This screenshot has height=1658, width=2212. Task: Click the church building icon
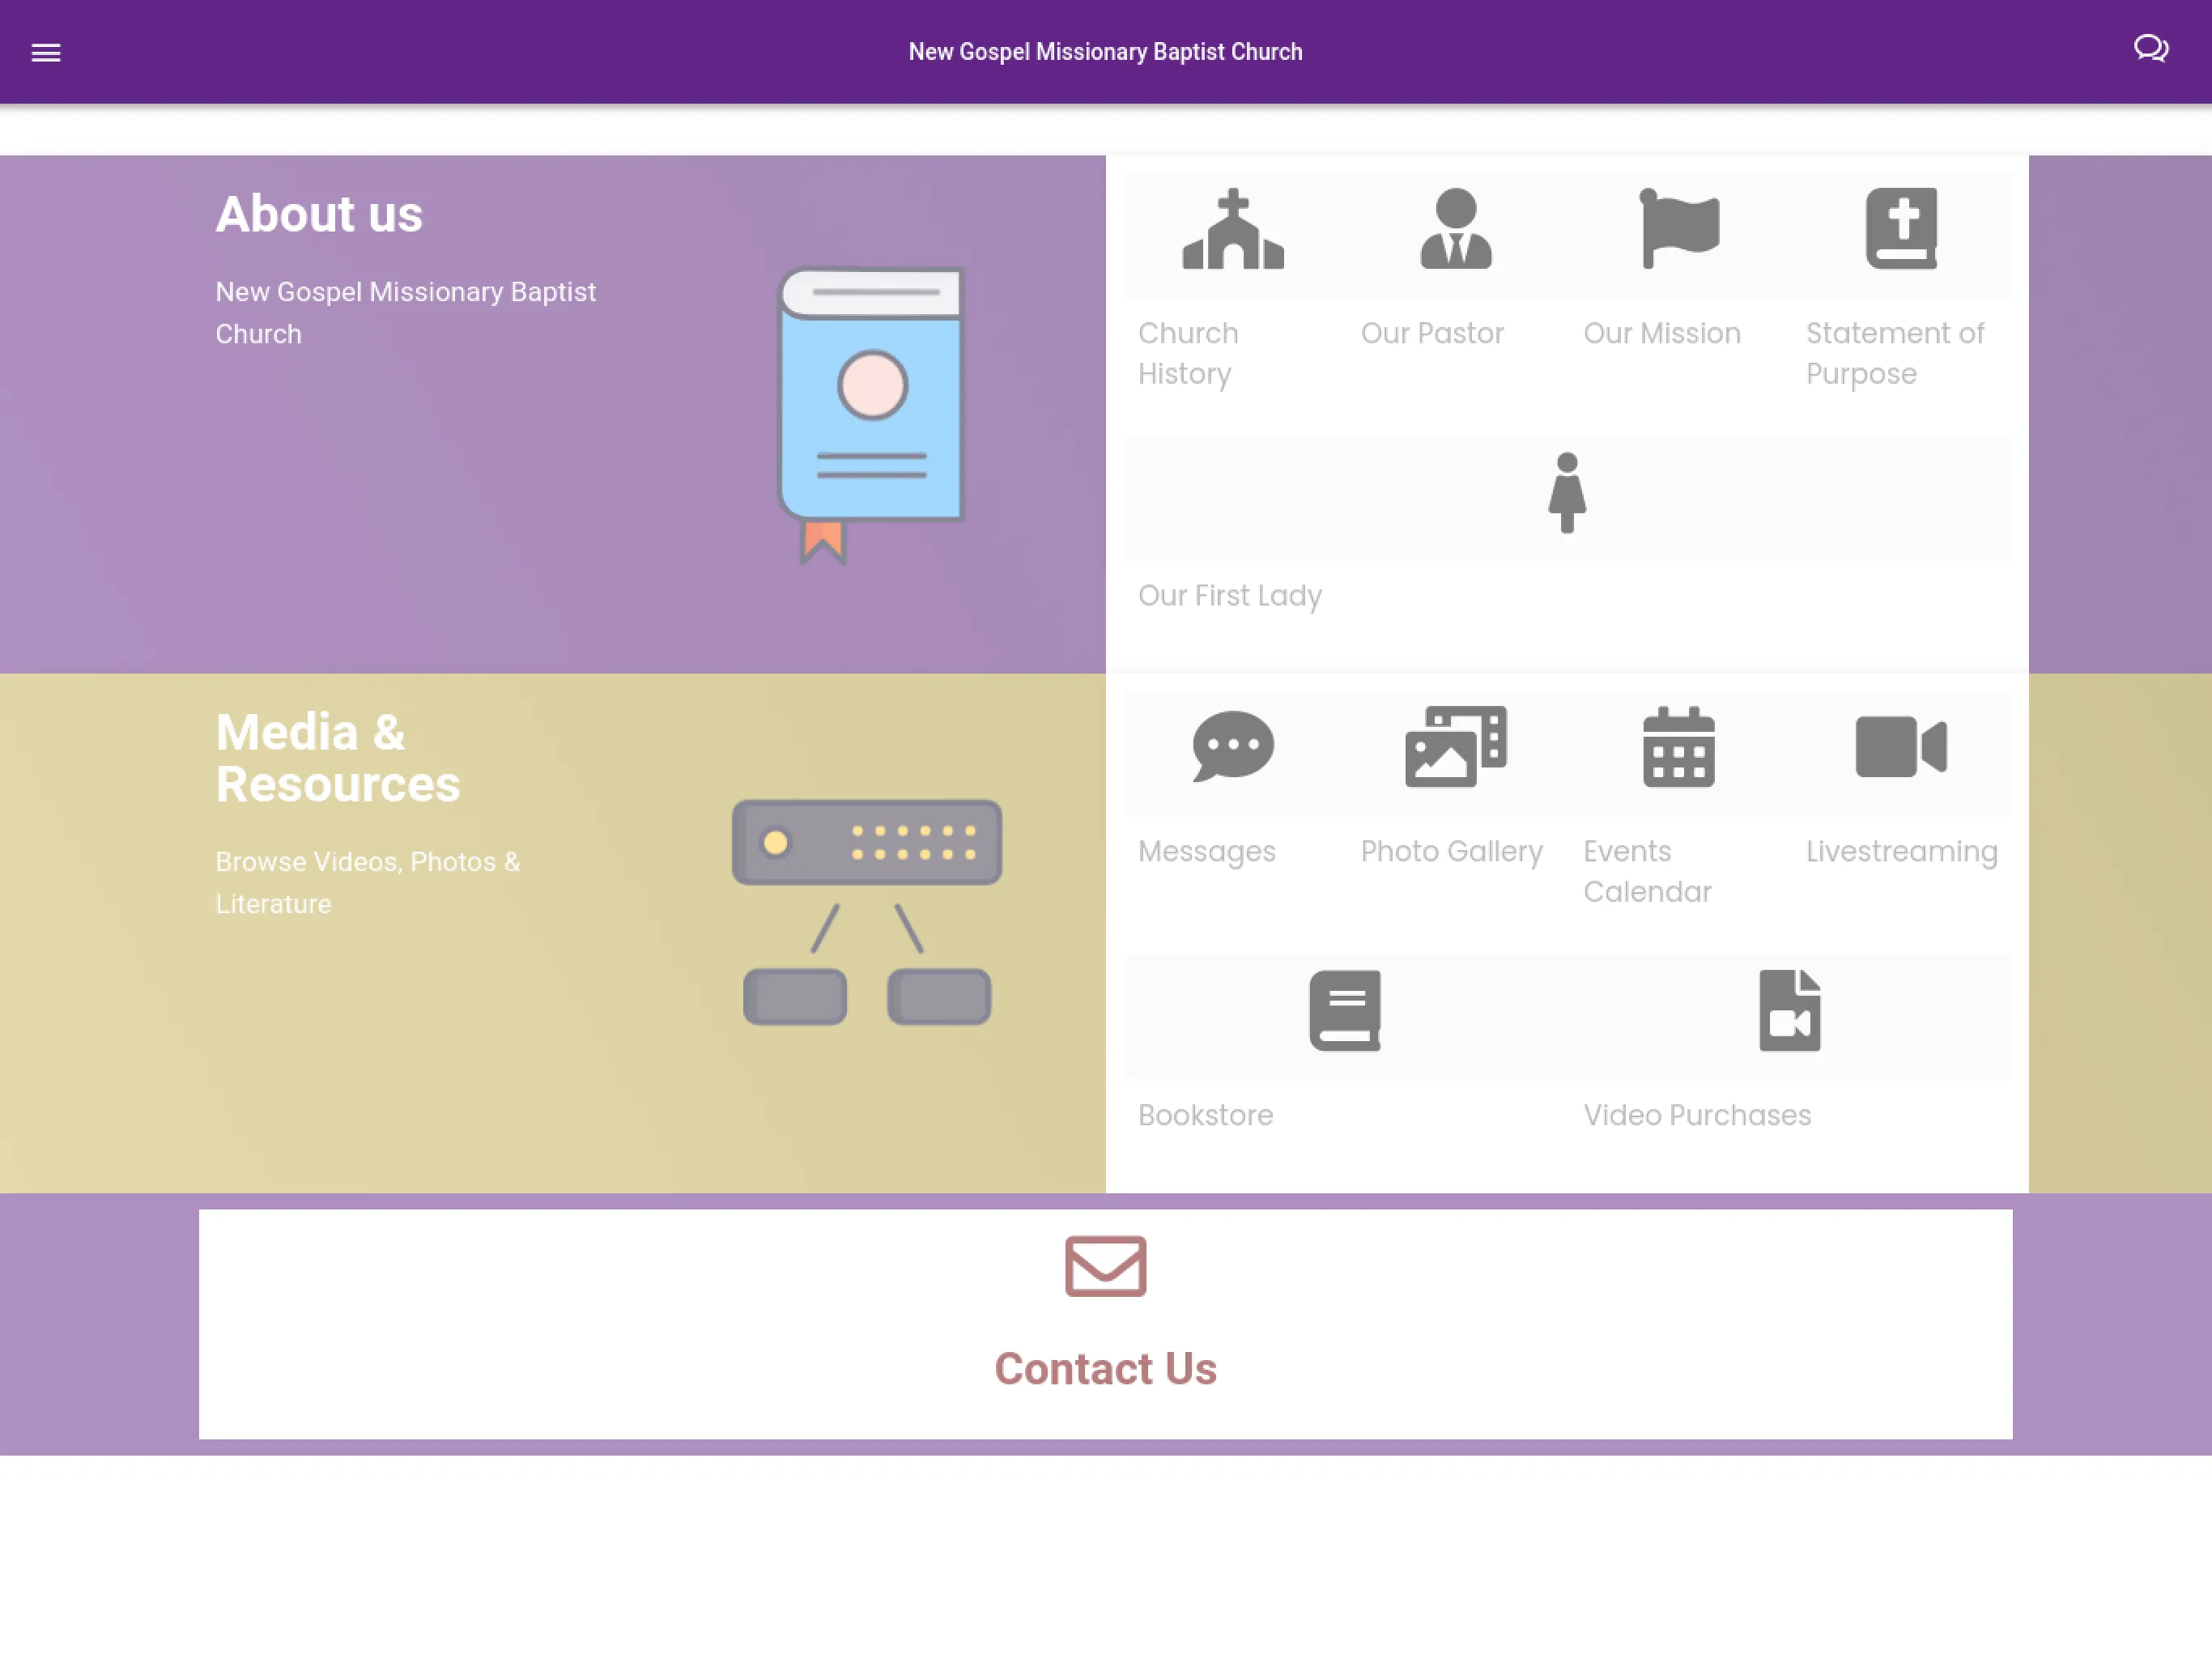(1231, 228)
